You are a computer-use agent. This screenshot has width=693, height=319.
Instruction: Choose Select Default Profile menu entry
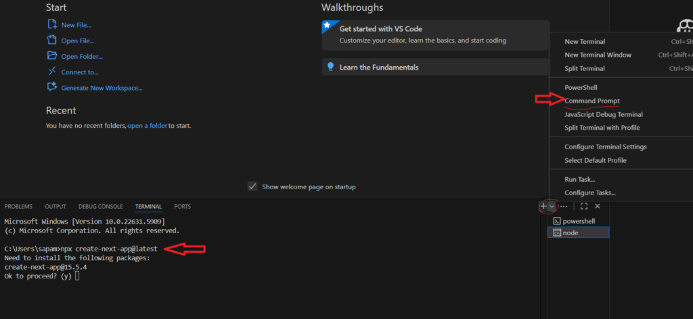[x=595, y=160]
